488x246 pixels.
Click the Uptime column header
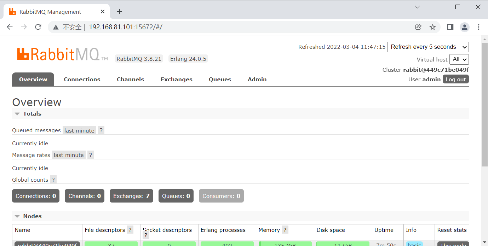point(384,230)
